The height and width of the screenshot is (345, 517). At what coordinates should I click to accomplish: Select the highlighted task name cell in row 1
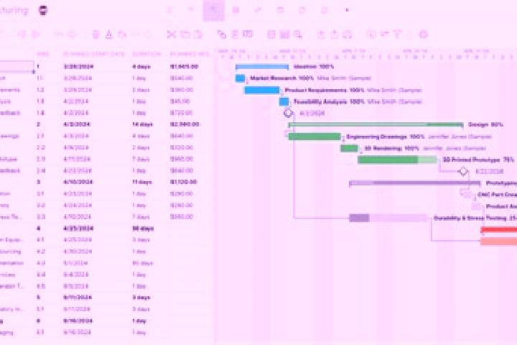click(x=17, y=67)
